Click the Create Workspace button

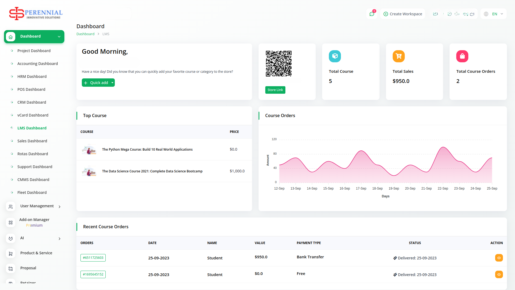tap(403, 14)
